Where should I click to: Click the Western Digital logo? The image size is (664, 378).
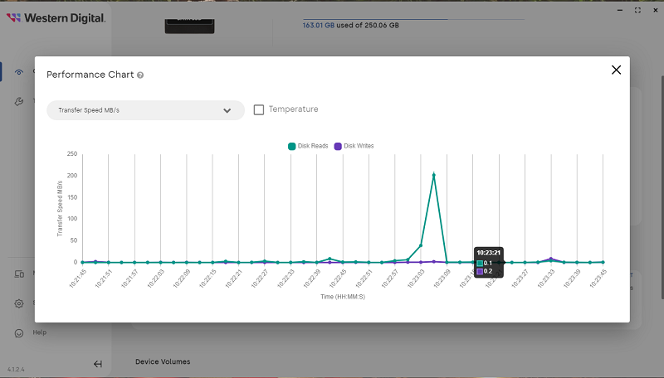click(56, 18)
